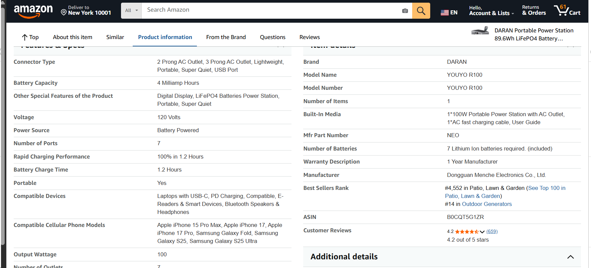Select the Voltage value 120 Volts

point(169,117)
